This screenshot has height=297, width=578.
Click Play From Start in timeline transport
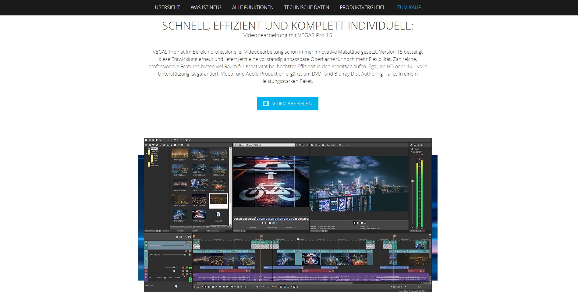[202, 287]
